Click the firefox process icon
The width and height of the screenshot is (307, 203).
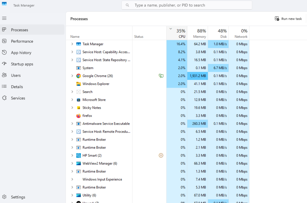pos(79,116)
